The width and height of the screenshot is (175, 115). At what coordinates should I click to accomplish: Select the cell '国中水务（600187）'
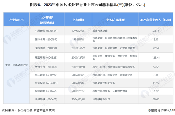(x=47, y=39)
